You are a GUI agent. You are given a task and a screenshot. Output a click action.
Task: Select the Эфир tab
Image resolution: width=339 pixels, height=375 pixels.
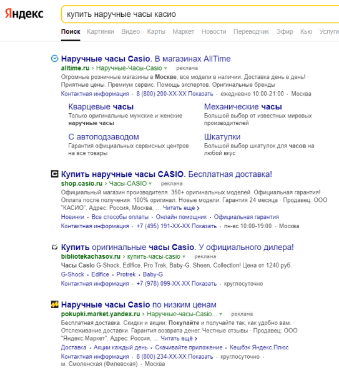[x=285, y=32]
